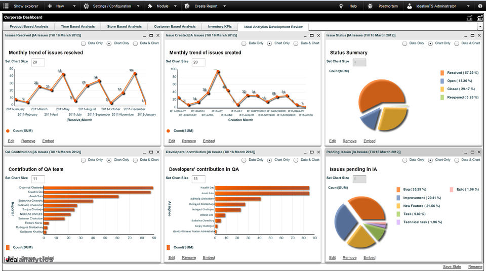The image size is (486, 271).
Task: Maximize the Pending Issues panel
Action: tap(472, 152)
